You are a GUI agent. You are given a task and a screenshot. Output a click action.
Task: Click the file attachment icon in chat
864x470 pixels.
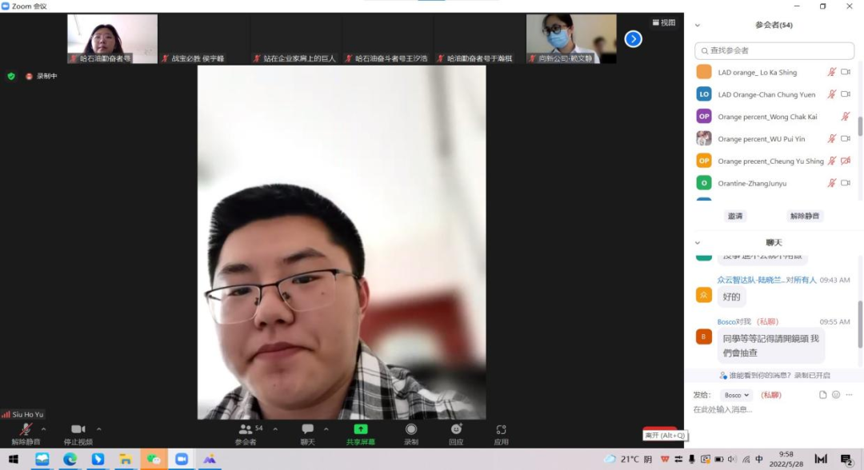tap(822, 395)
